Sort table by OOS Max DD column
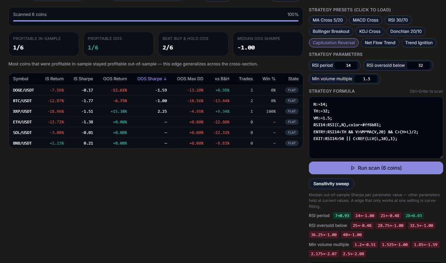The height and width of the screenshot is (263, 446). coord(190,79)
